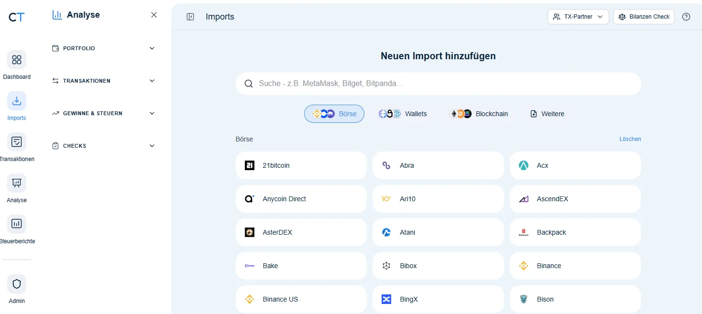Click the search magnifier icon
Image resolution: width=702 pixels, height=314 pixels.
249,84
